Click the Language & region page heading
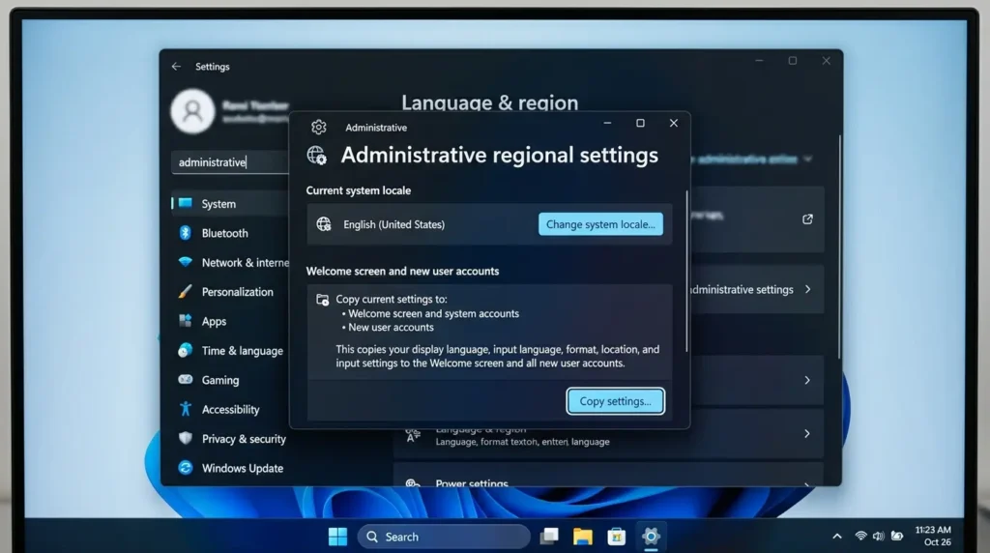Viewport: 990px width, 553px height. click(490, 102)
